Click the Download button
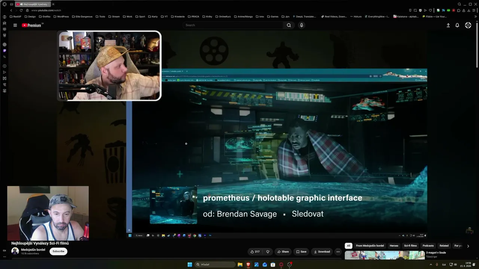Screen dimensions: 479x269 (x=322, y=252)
